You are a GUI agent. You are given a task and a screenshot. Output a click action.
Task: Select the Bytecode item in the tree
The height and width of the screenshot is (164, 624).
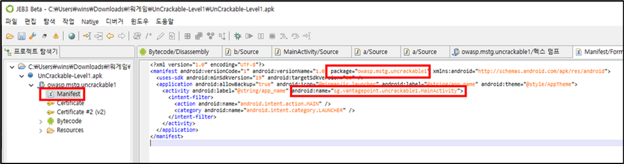point(69,121)
